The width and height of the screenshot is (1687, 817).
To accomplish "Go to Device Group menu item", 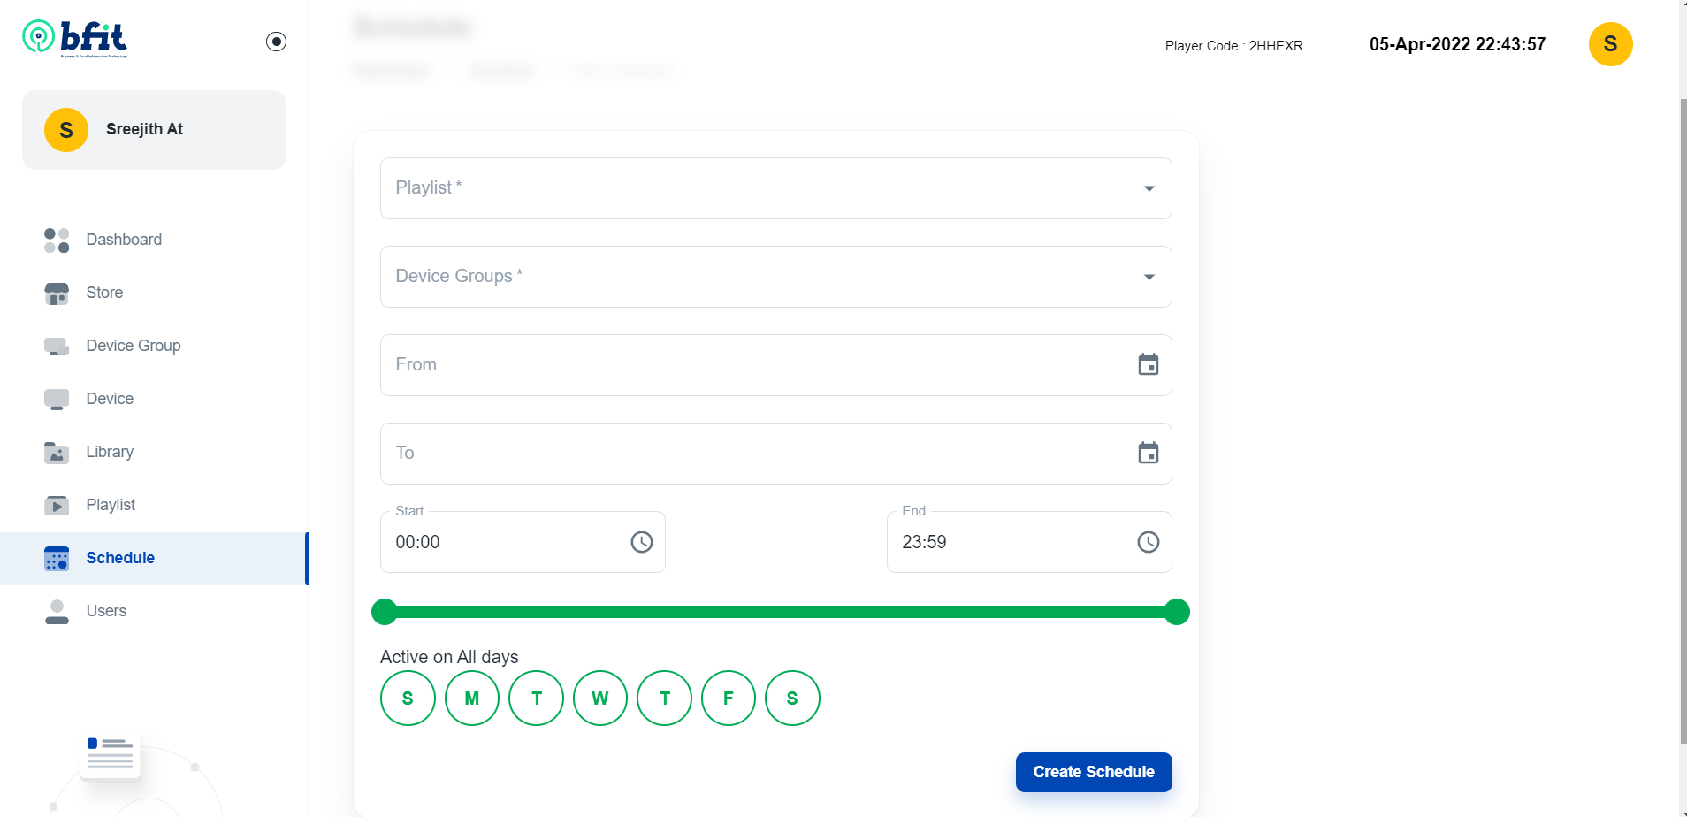I will tap(133, 346).
